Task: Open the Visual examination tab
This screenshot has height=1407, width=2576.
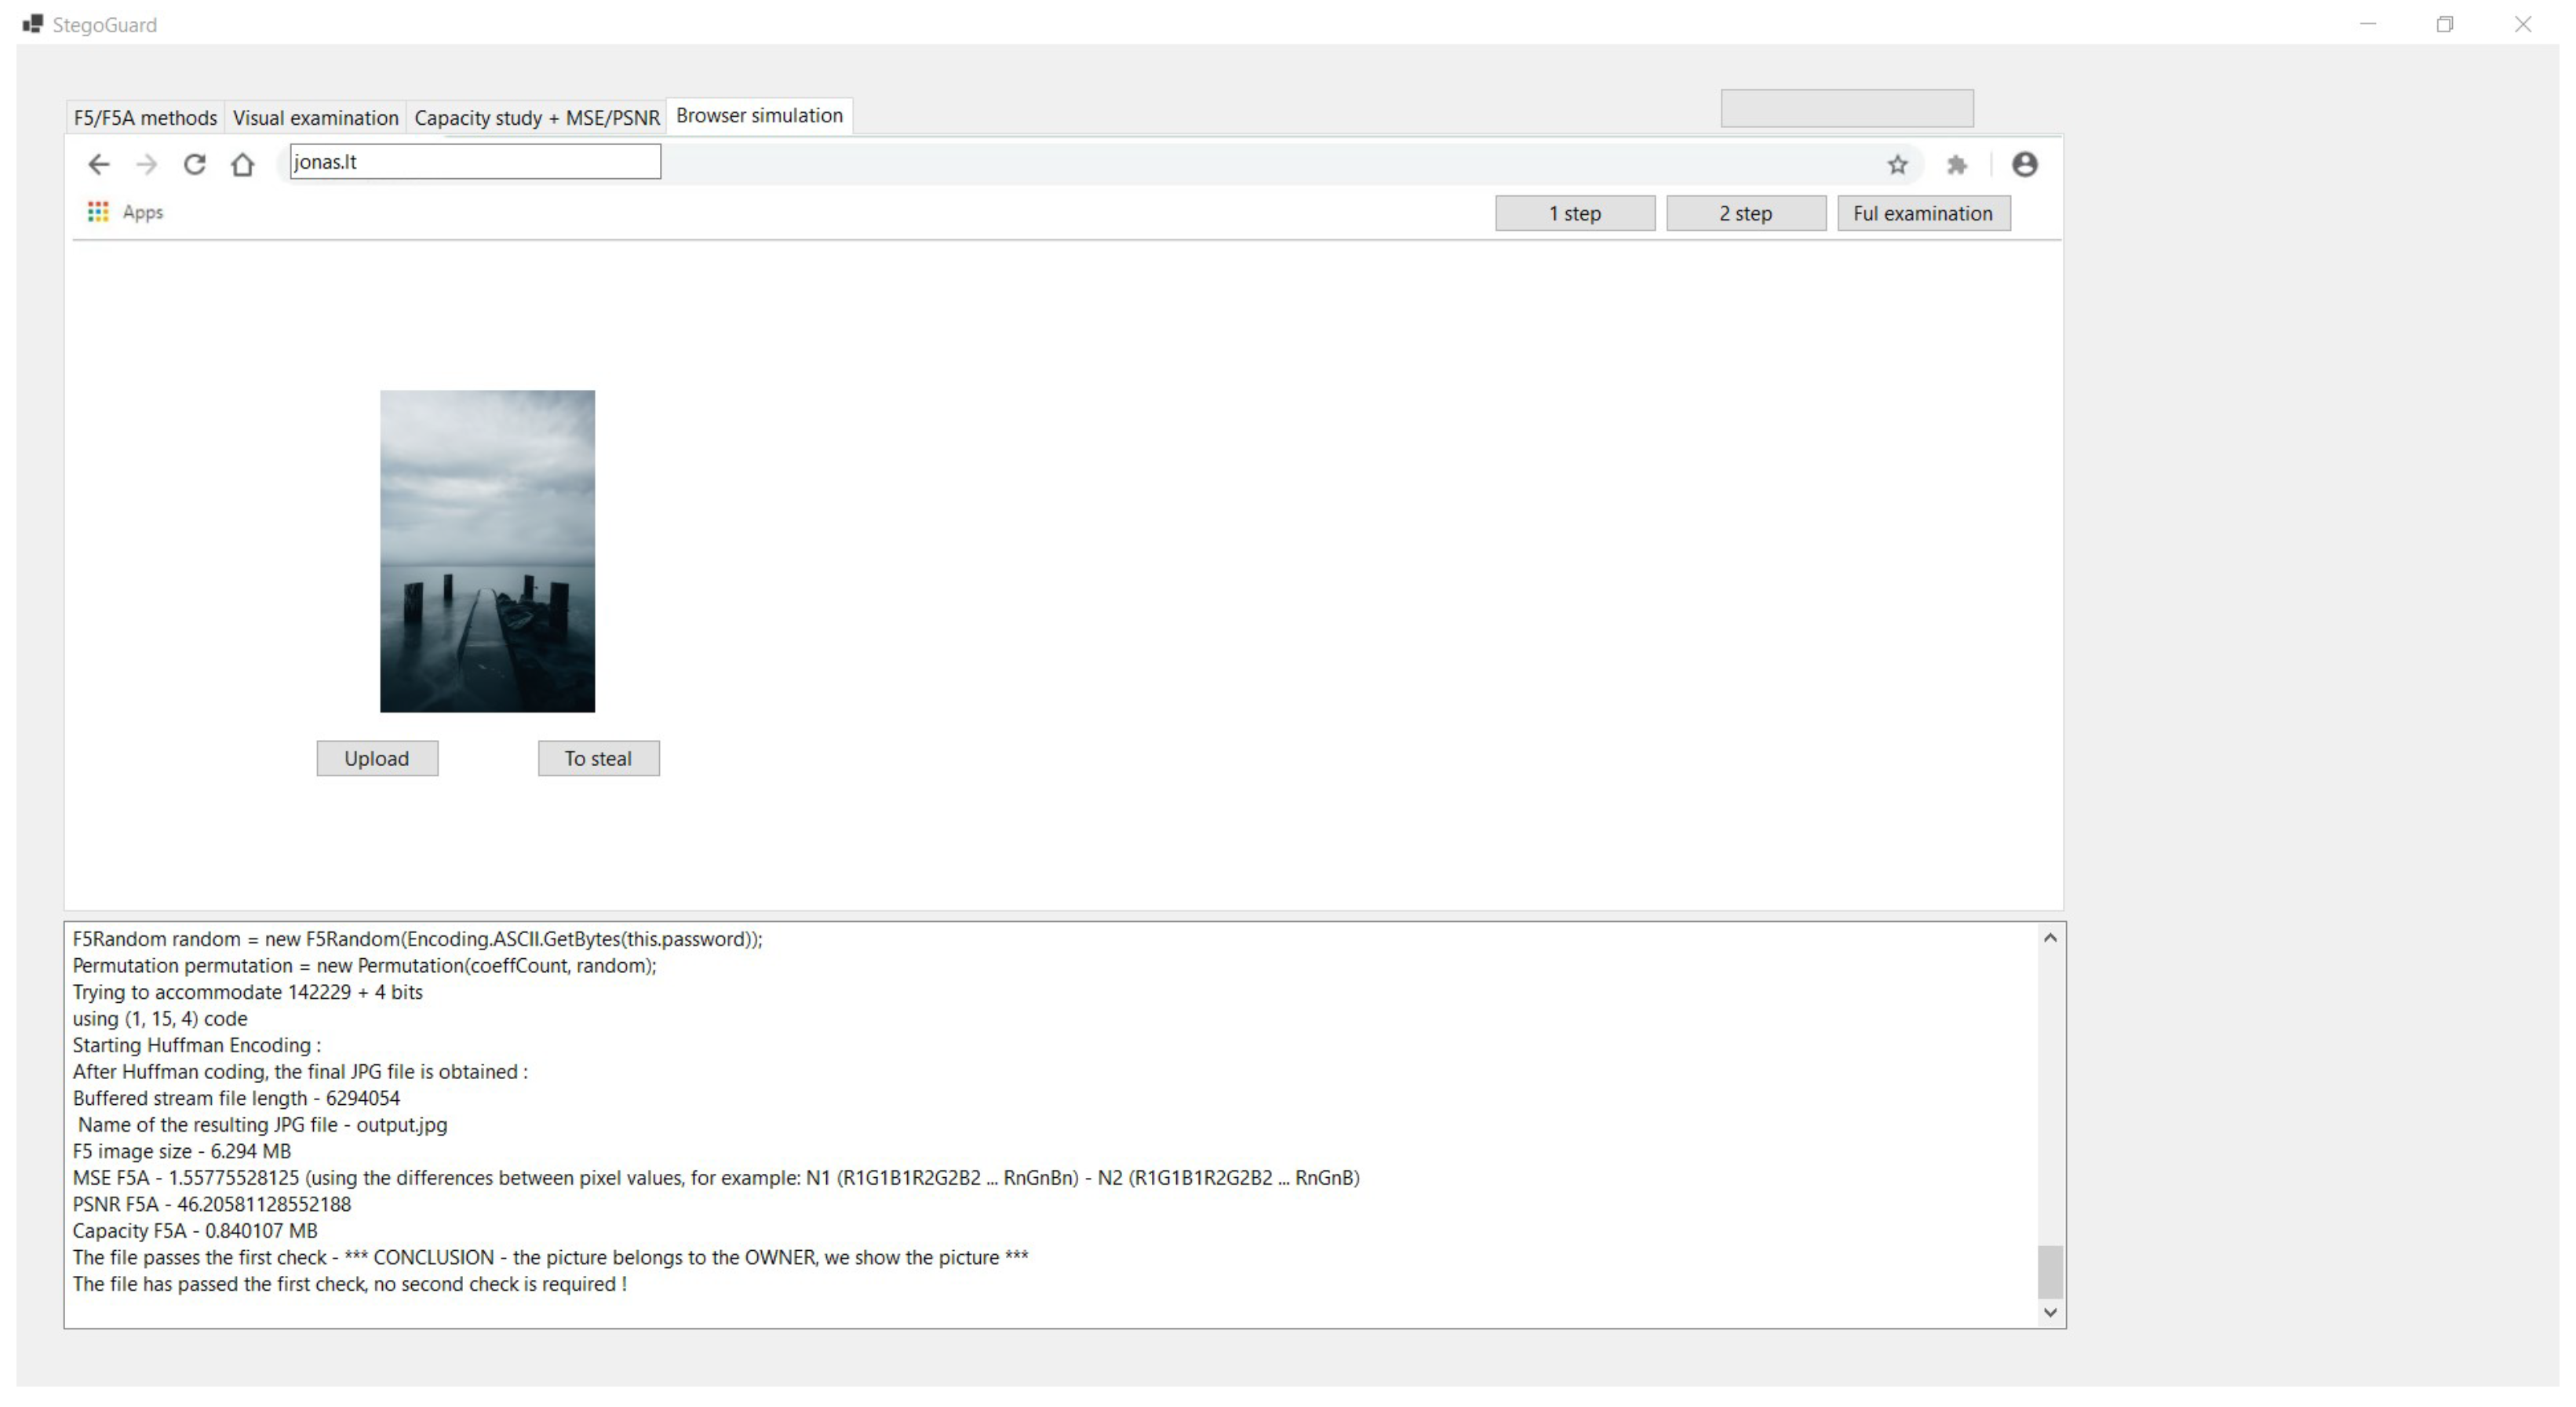Action: pos(315,118)
